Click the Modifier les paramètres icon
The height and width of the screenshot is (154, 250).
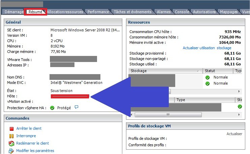(11, 151)
